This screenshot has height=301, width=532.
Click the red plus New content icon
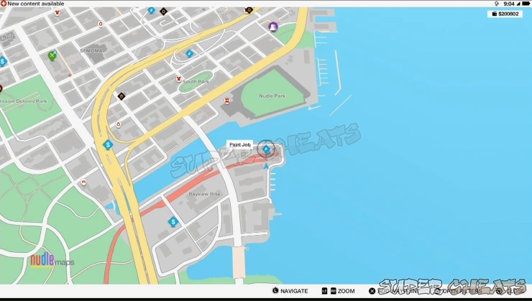point(4,4)
